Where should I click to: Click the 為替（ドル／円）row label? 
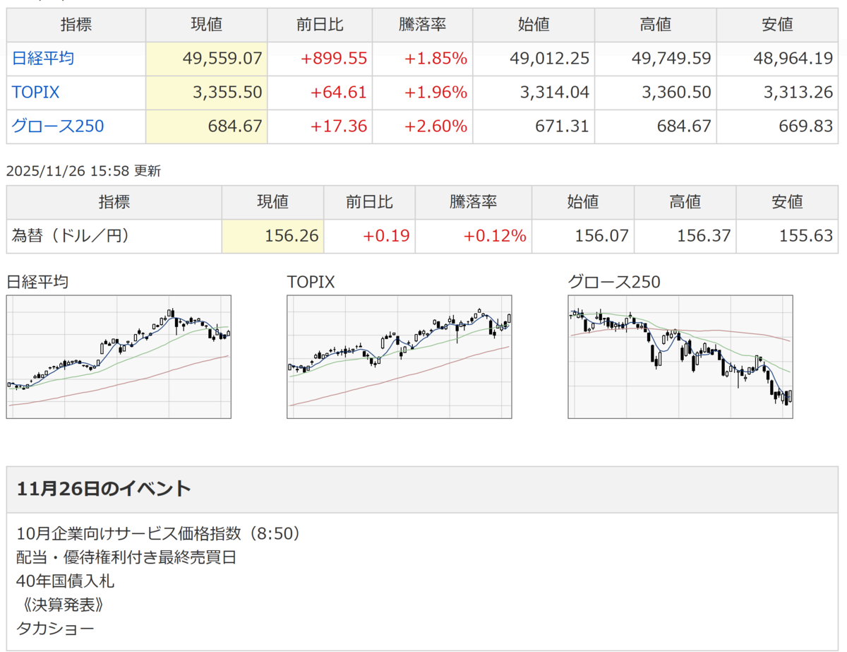(x=71, y=236)
